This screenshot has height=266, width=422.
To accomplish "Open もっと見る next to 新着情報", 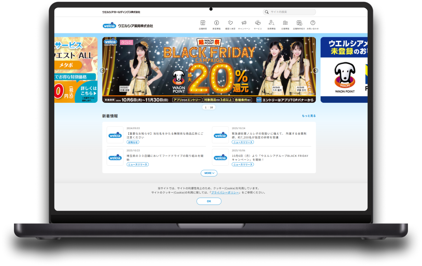I will (308, 116).
